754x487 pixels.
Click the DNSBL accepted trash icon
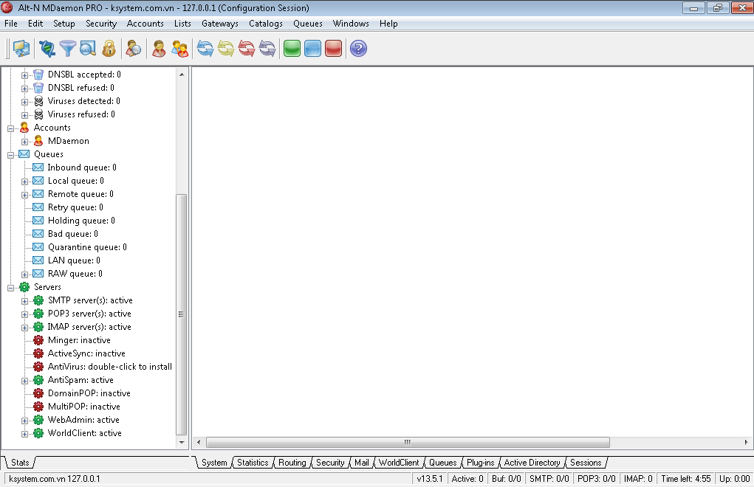[x=38, y=75]
